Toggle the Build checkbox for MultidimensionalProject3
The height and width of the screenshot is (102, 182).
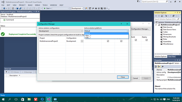click(x=108, y=41)
